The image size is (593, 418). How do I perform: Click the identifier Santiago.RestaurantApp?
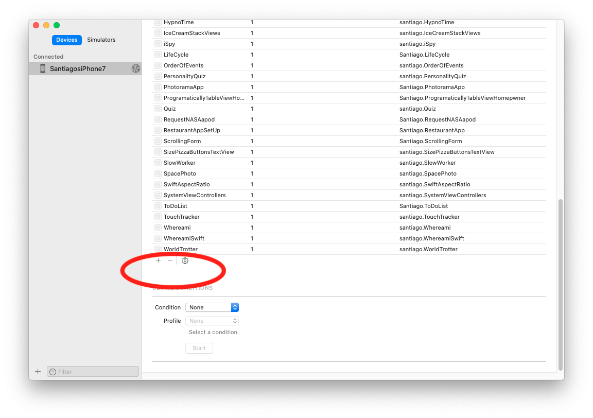[x=432, y=130]
